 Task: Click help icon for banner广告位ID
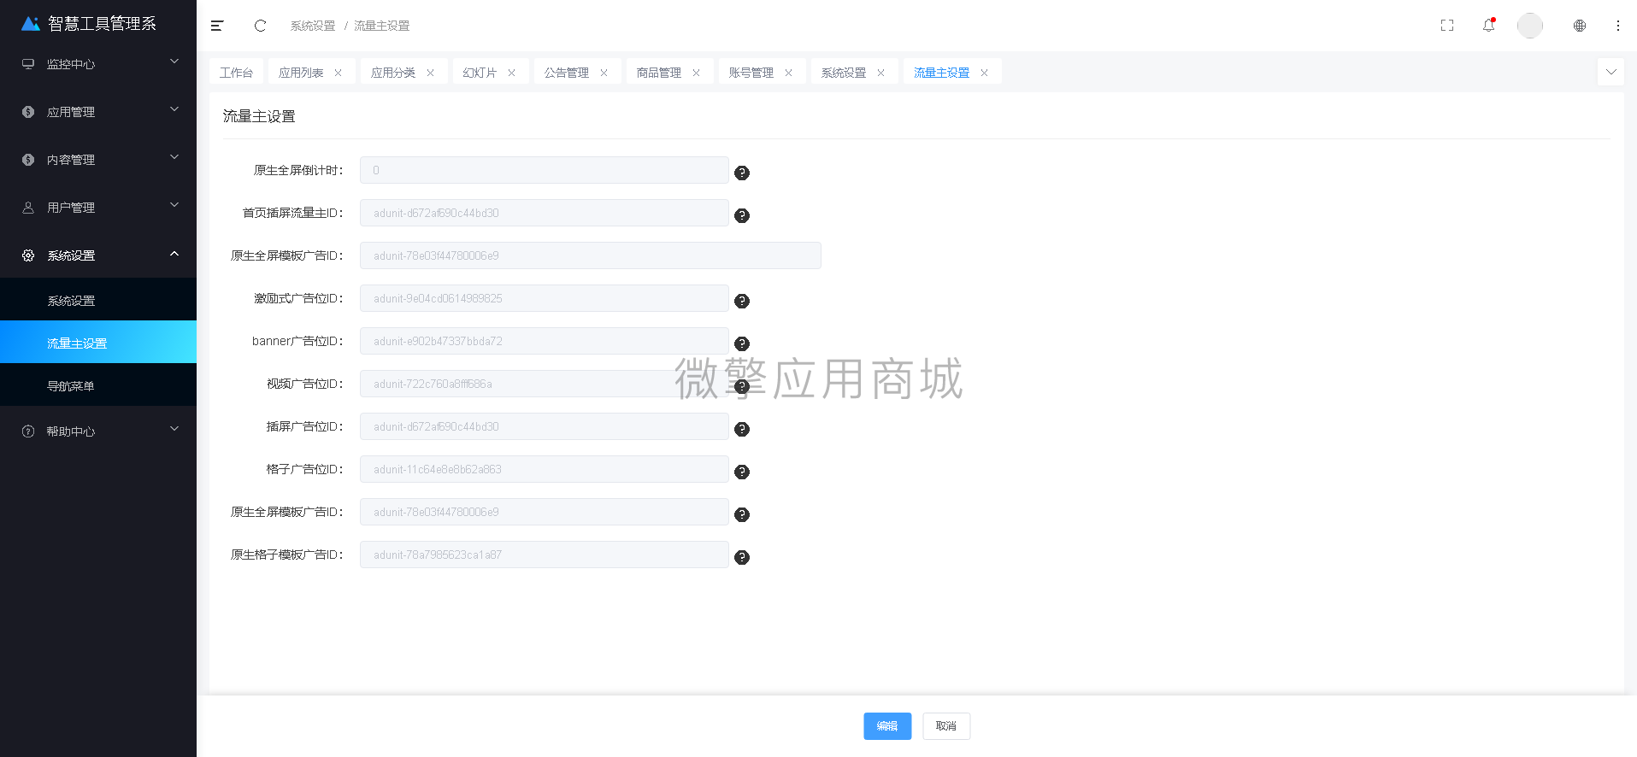click(742, 343)
